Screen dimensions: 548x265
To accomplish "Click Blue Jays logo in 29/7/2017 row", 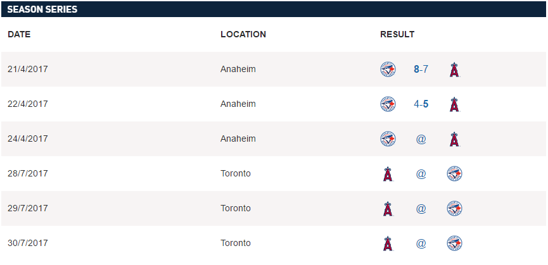I will (454, 209).
